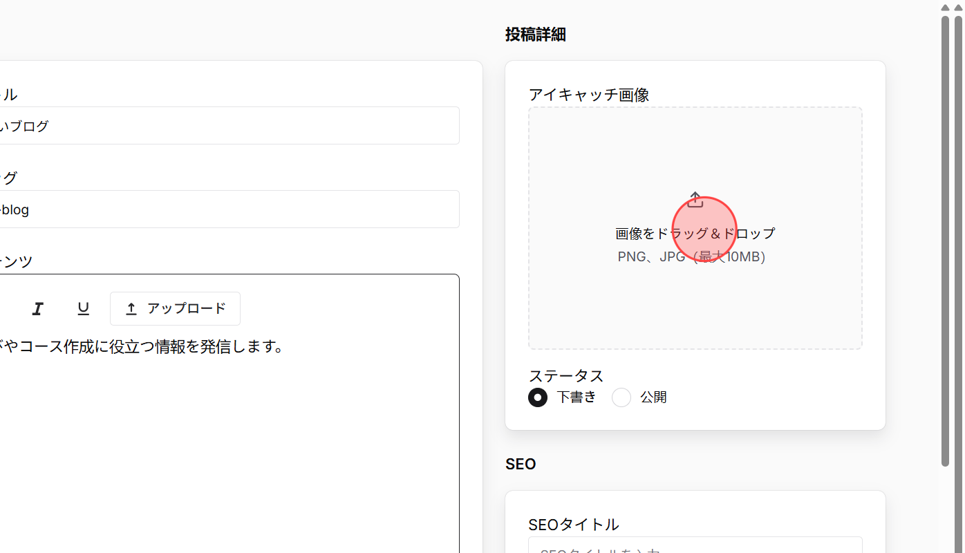Image resolution: width=965 pixels, height=553 pixels.
Task: Toggle italic formatting in the content editor
Action: click(37, 308)
